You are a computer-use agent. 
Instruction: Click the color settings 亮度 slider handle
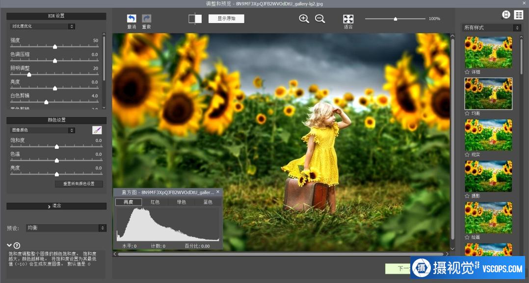coord(57,174)
